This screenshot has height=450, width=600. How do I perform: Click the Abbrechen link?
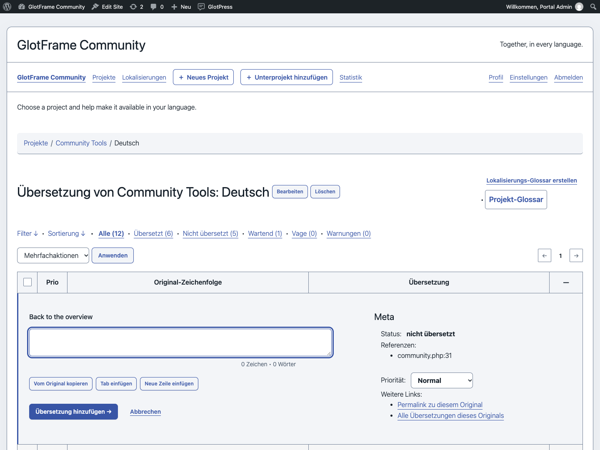point(145,412)
